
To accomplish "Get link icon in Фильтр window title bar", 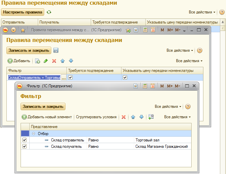I will tap(136, 86).
